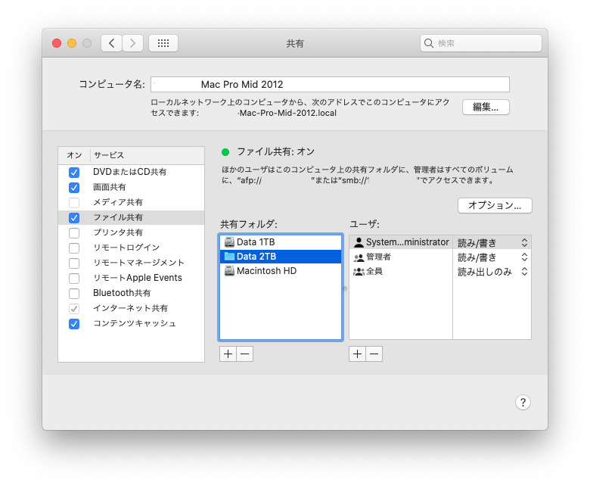Enable the プリンタ共有 checkbox

pos(74,233)
